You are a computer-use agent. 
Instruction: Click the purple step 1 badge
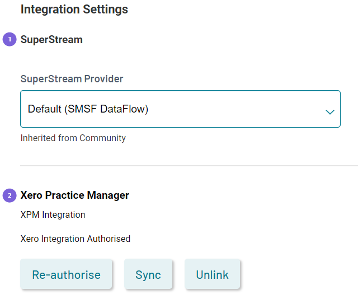tap(10, 39)
